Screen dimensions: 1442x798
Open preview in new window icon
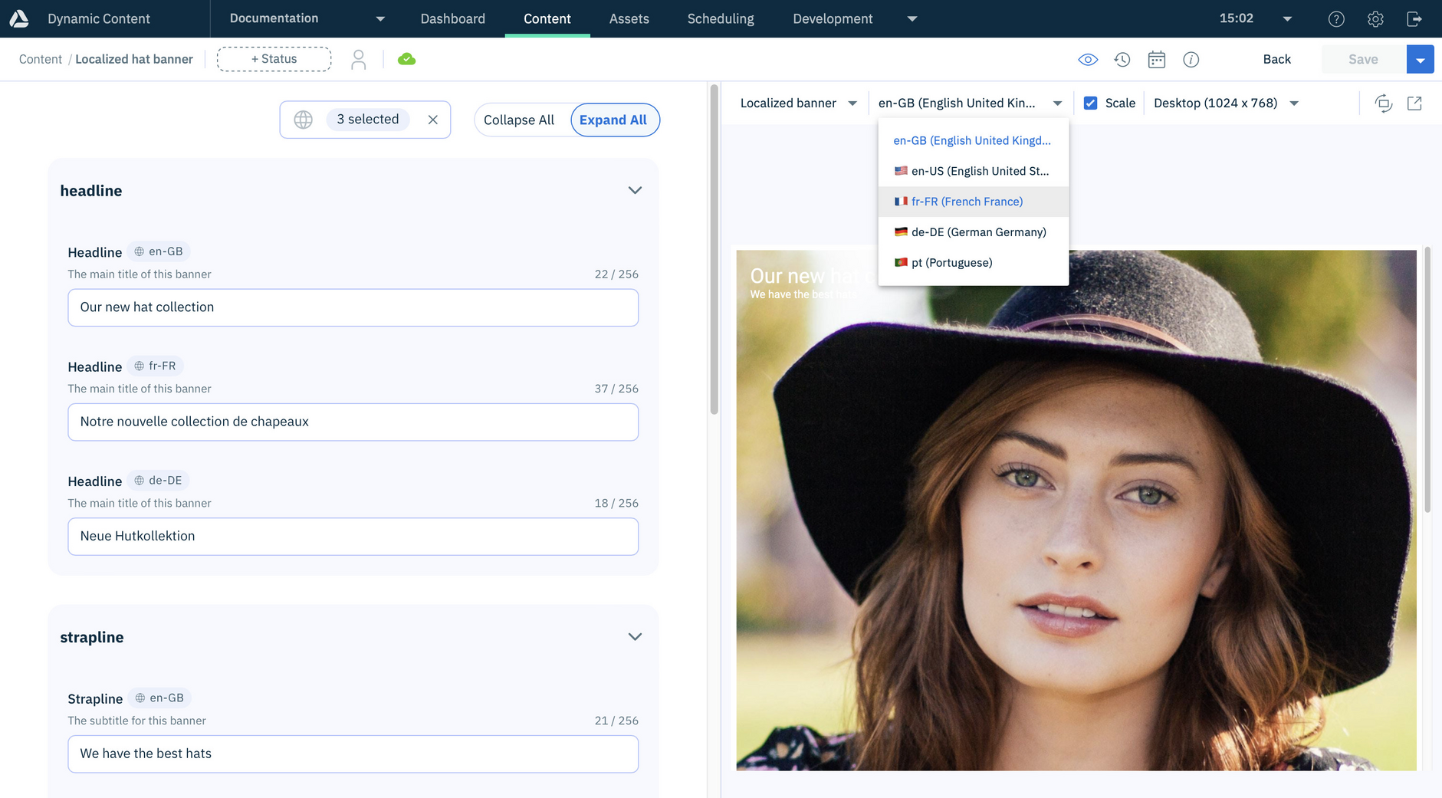[x=1415, y=103]
